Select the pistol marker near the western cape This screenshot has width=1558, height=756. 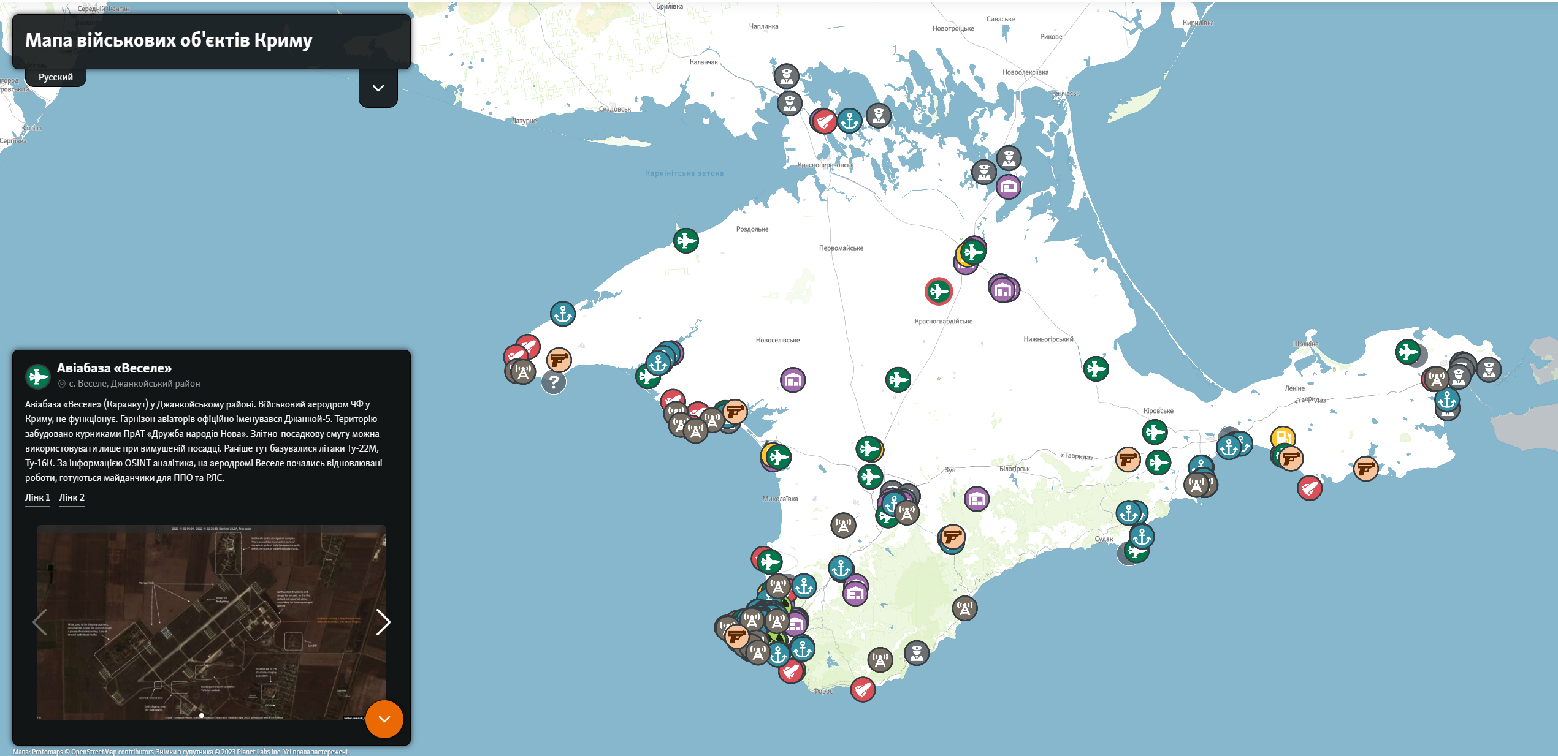[x=559, y=360]
